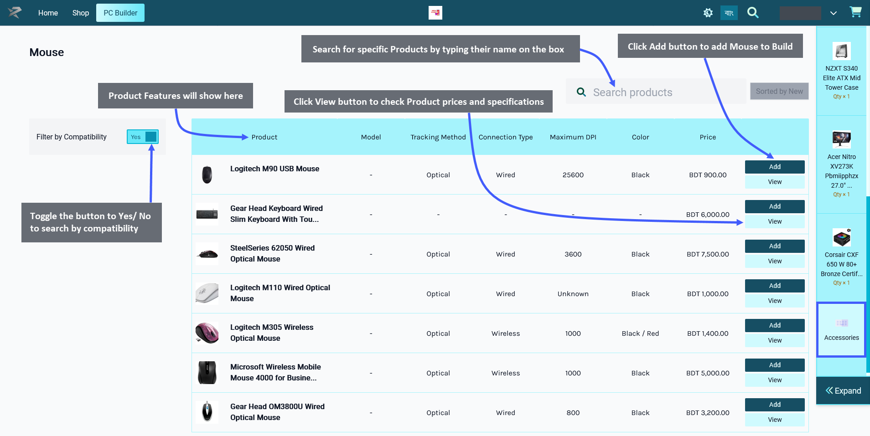
Task: Click the Corsair CXF power supply thumbnail
Action: tap(841, 237)
